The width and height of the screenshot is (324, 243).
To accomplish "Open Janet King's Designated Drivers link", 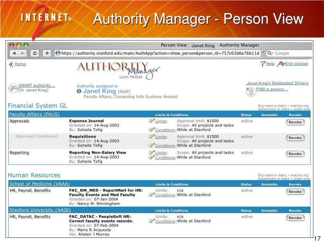I will click(277, 83).
